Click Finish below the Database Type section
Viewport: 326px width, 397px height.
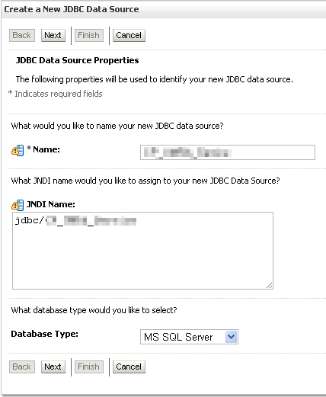point(88,367)
